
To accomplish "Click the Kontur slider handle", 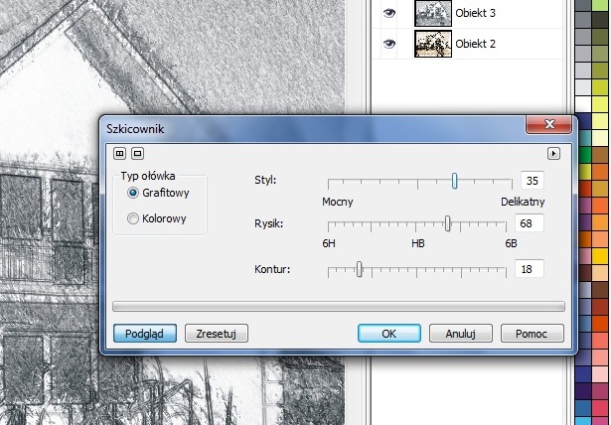I will 359,268.
